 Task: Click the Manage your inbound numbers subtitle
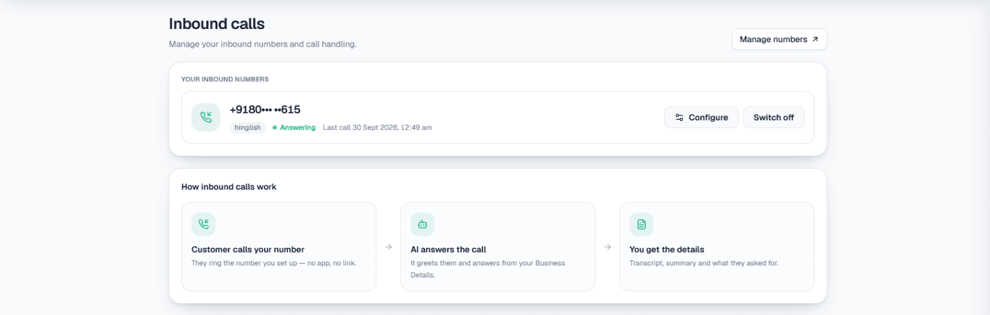263,45
